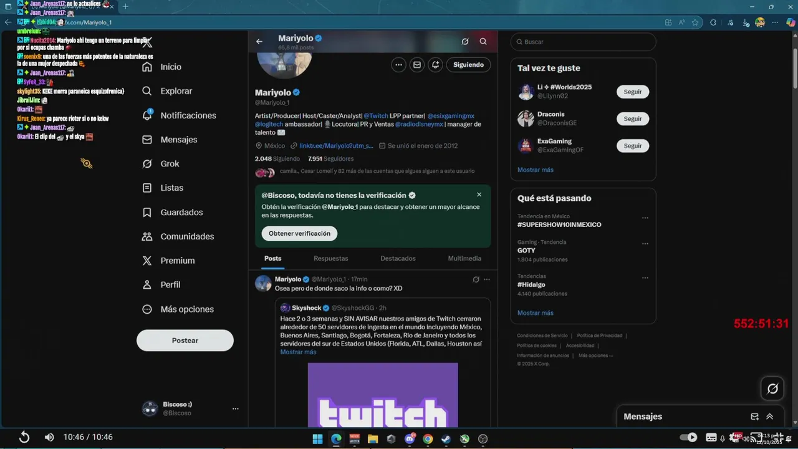
Task: Favorite page with address bar star
Action: tap(695, 22)
